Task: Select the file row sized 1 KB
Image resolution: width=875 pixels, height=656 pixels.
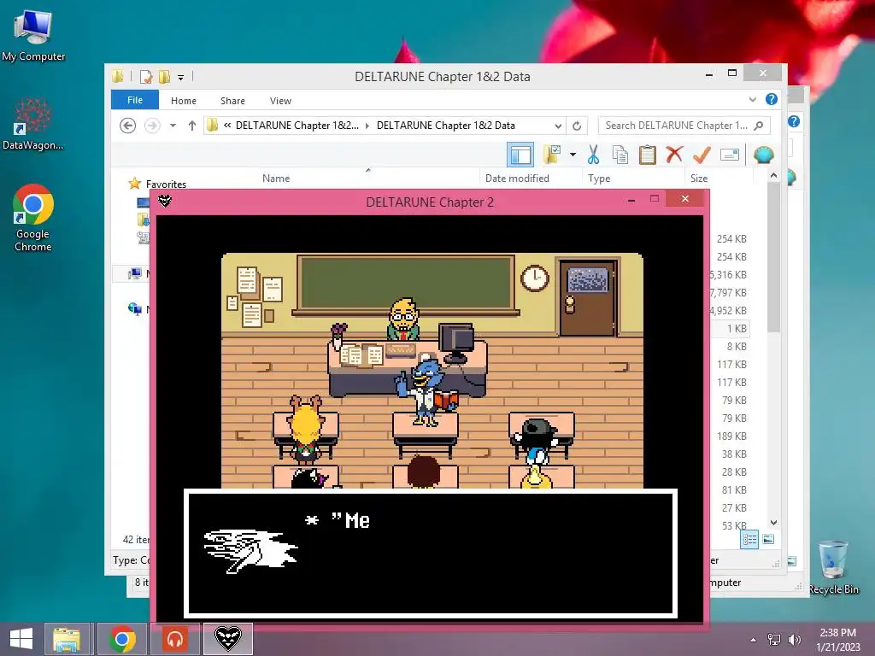Action: pos(730,329)
